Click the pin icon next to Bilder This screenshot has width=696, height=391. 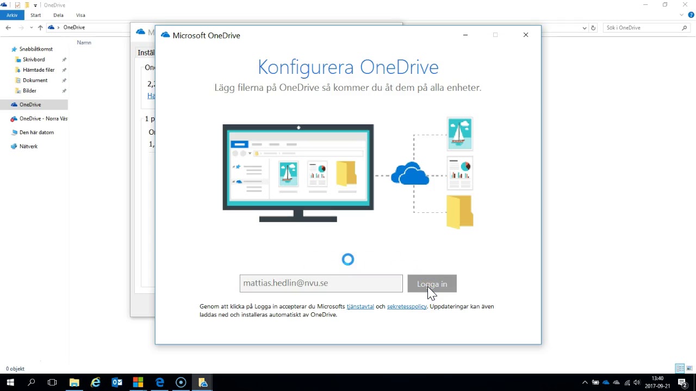click(x=64, y=91)
